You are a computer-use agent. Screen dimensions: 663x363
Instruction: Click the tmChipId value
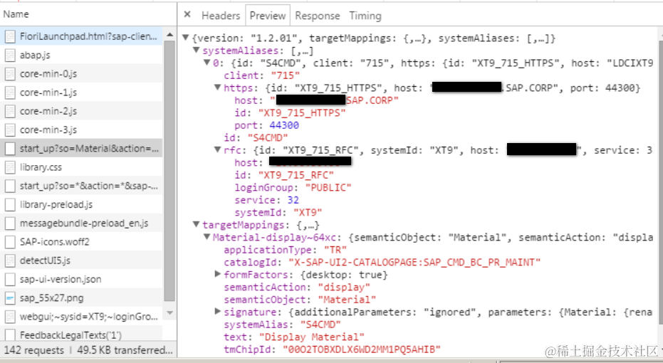click(362, 349)
